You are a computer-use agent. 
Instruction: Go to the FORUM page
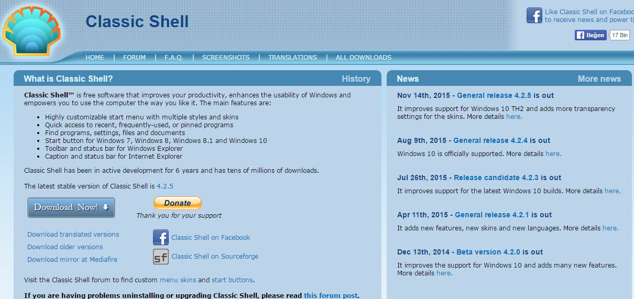click(135, 58)
